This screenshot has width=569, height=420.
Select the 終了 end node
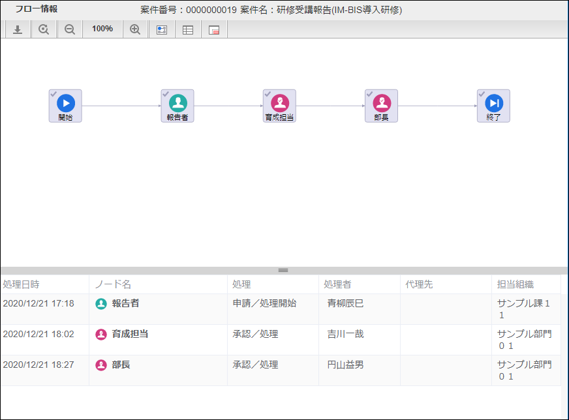click(x=493, y=106)
